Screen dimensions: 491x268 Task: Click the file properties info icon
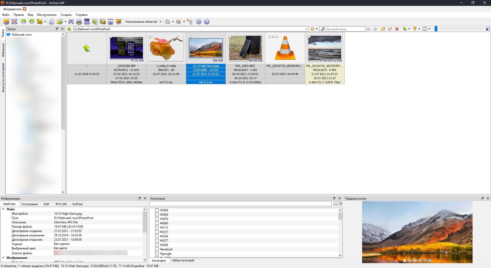coord(52,22)
